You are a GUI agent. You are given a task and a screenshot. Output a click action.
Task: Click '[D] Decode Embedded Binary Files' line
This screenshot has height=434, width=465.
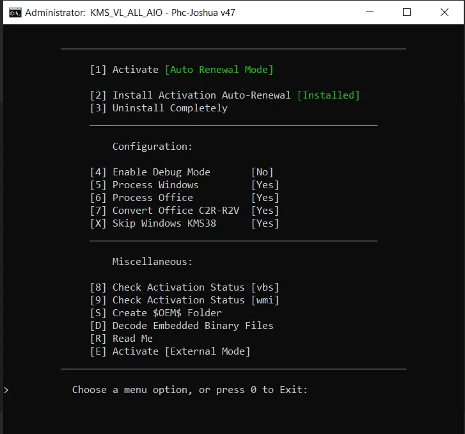coord(182,326)
